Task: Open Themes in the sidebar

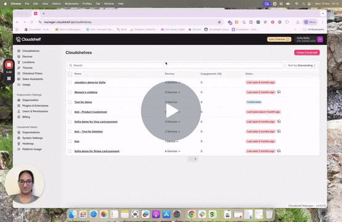Action: 27,68
